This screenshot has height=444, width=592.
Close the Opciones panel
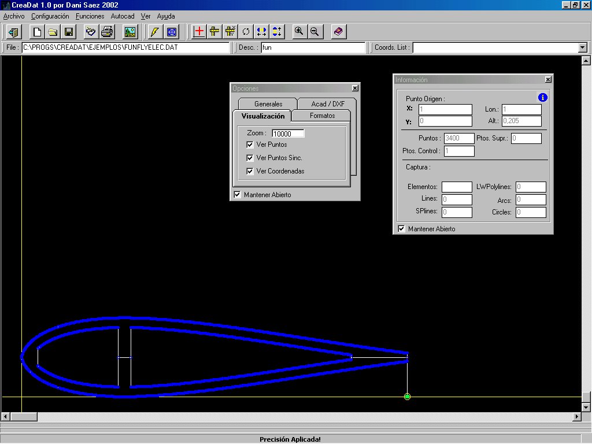pyautogui.click(x=356, y=88)
